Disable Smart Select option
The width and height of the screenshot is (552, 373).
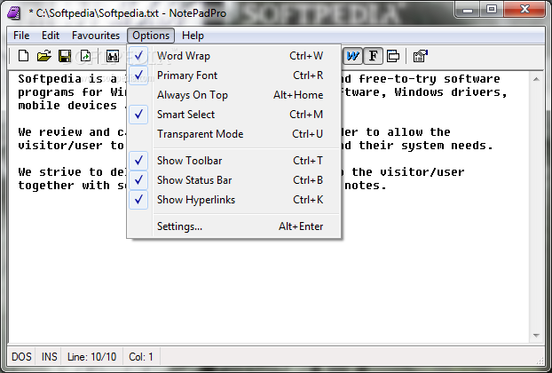(x=234, y=115)
